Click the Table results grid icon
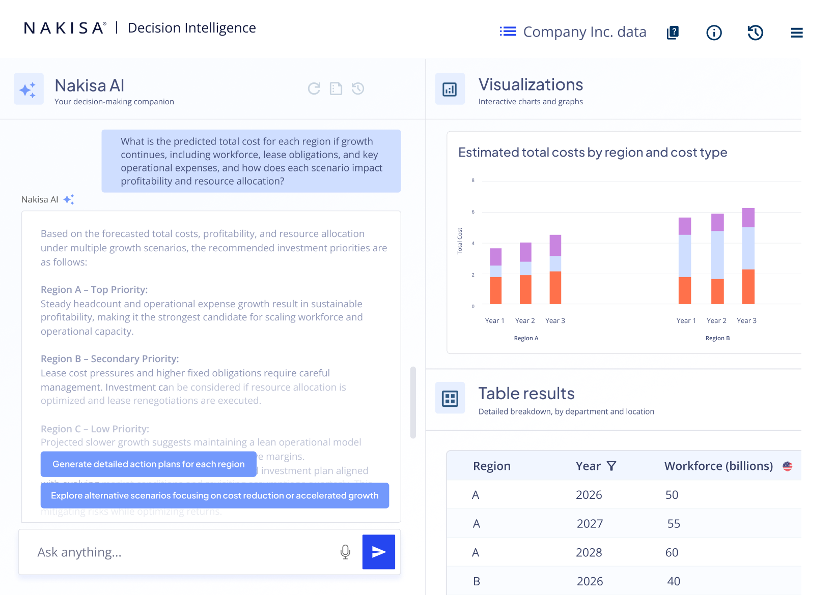Screen dimensions: 836x595 450,398
